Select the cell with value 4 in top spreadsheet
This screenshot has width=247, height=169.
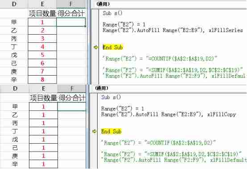(x=42, y=47)
